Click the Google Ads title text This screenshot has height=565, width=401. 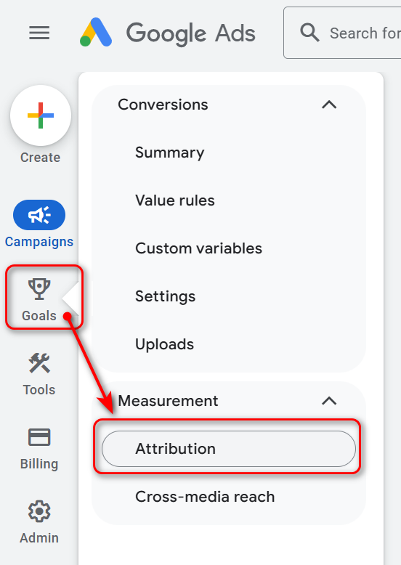pos(190,33)
